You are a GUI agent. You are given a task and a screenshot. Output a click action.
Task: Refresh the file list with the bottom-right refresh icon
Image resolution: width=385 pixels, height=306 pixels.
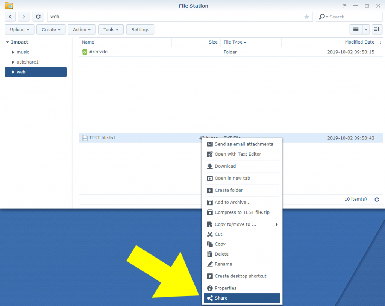pyautogui.click(x=376, y=200)
